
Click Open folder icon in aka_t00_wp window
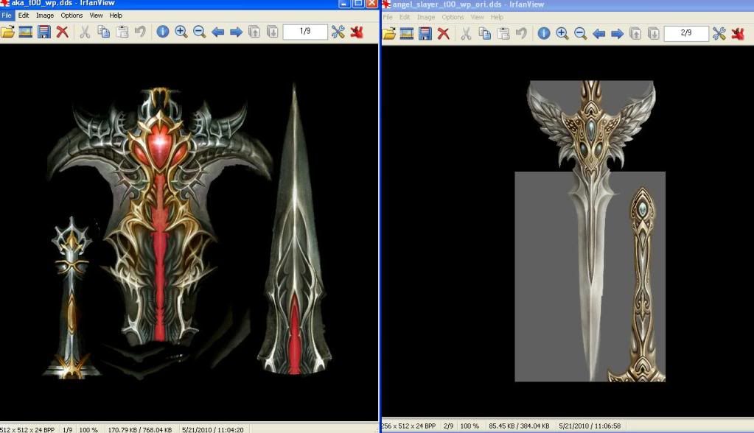click(8, 32)
